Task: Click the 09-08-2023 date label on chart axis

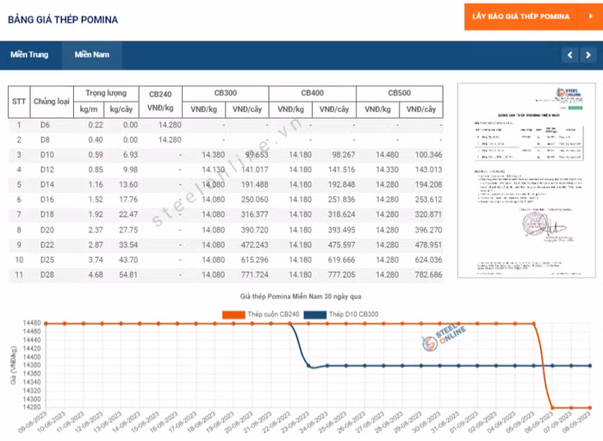Action: [33, 422]
